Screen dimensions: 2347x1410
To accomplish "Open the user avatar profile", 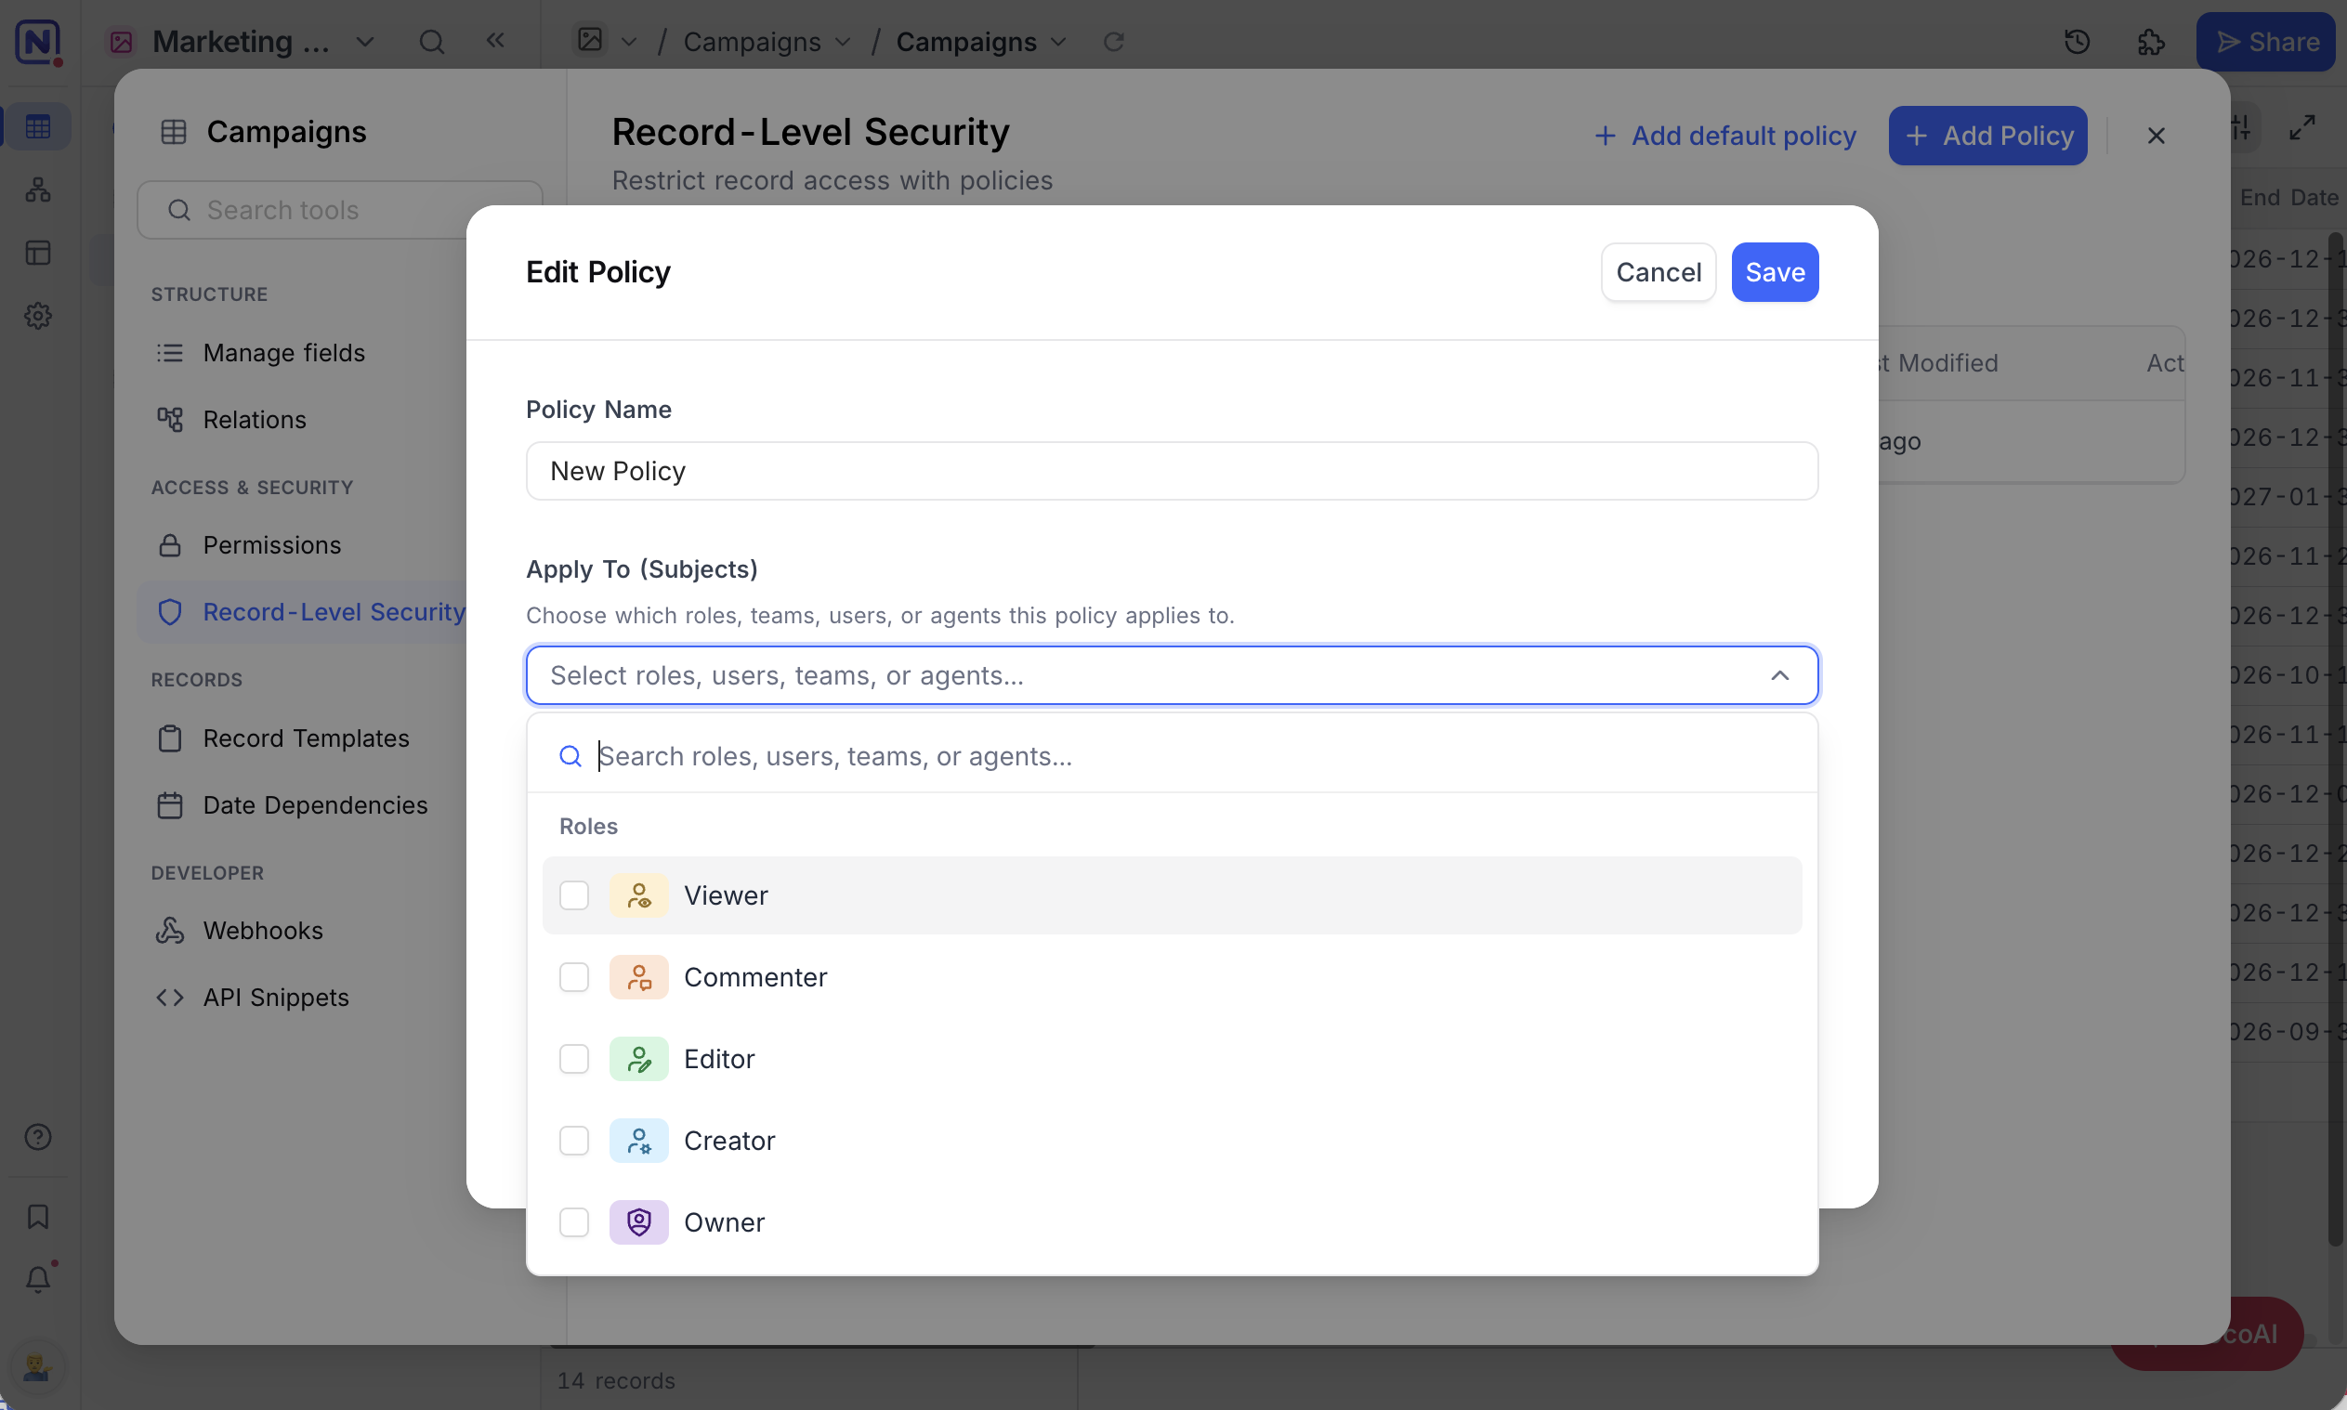I will click(x=38, y=1367).
